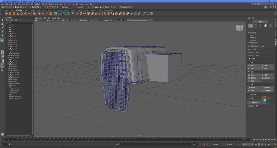
Task: Collapse the 网格 section in Modeling Toolkit
Action: [x=249, y=62]
